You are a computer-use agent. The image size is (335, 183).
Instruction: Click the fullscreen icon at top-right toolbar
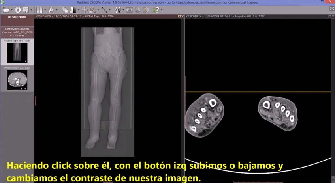(332, 9)
